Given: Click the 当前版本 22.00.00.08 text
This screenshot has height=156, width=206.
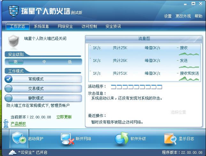Looking at the screenshot, I should point(31,117).
